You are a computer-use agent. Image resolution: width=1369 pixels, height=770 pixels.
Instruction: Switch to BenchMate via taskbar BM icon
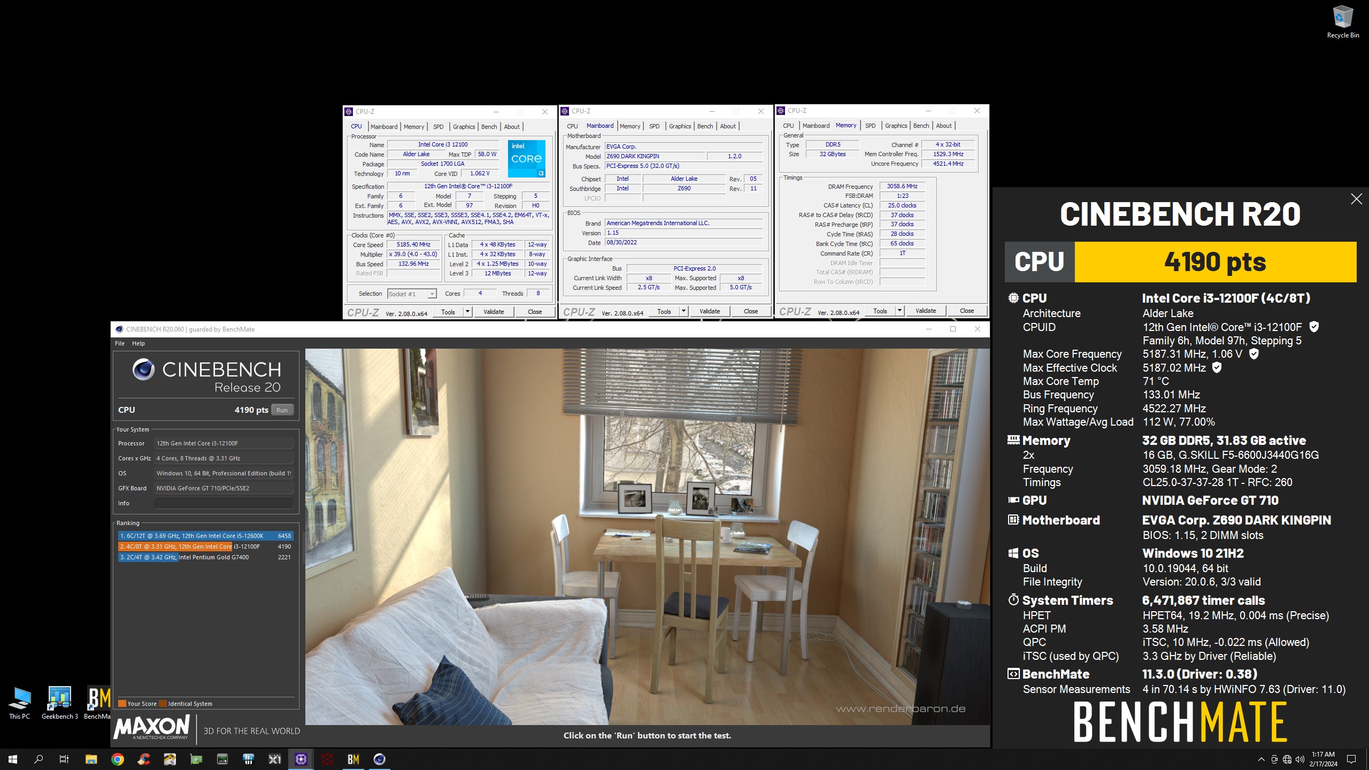tap(353, 759)
